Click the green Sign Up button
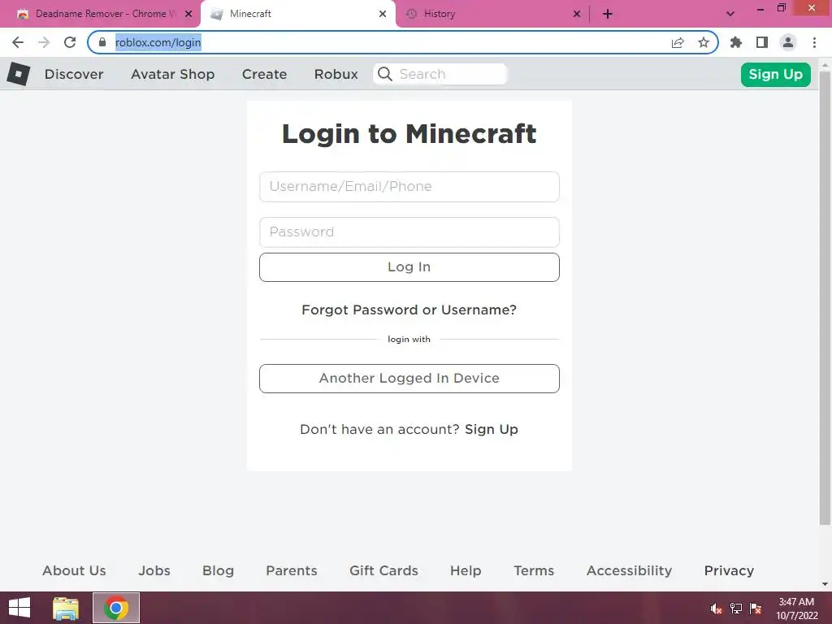The image size is (832, 624). [775, 74]
